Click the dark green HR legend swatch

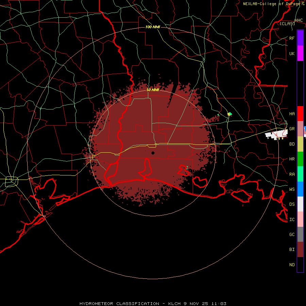[x=300, y=159]
